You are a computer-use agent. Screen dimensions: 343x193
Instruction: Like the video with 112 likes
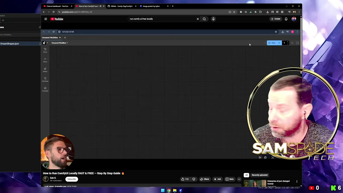coord(185,179)
